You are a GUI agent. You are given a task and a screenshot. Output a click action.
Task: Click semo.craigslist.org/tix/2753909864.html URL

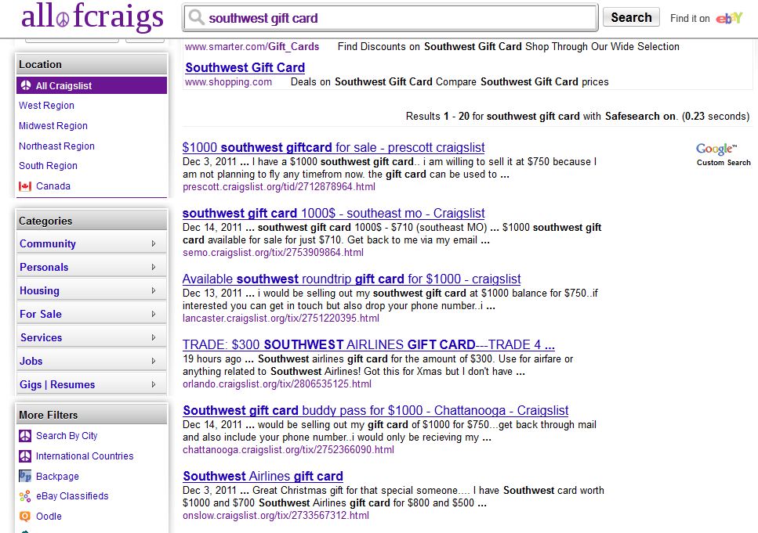pos(273,252)
